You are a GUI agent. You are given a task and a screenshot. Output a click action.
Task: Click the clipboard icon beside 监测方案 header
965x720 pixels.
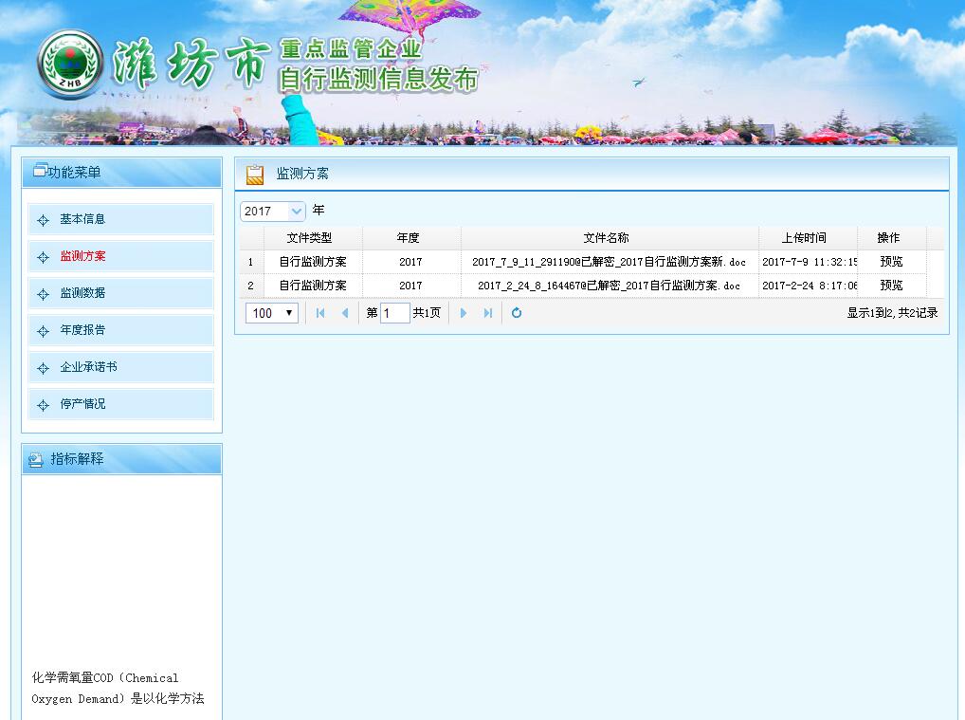click(253, 173)
